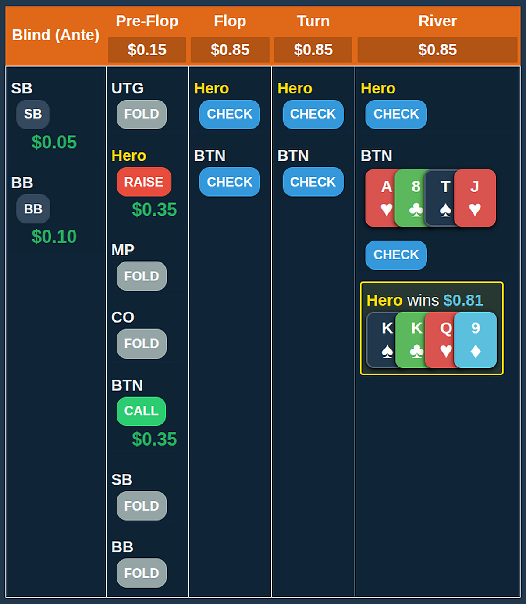Click the UTG FOLD action

(x=142, y=114)
